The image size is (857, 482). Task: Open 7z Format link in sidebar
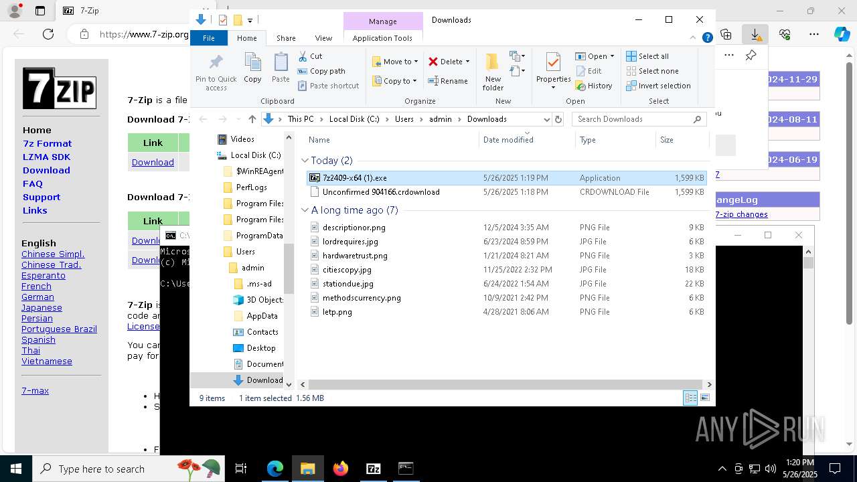tap(47, 143)
